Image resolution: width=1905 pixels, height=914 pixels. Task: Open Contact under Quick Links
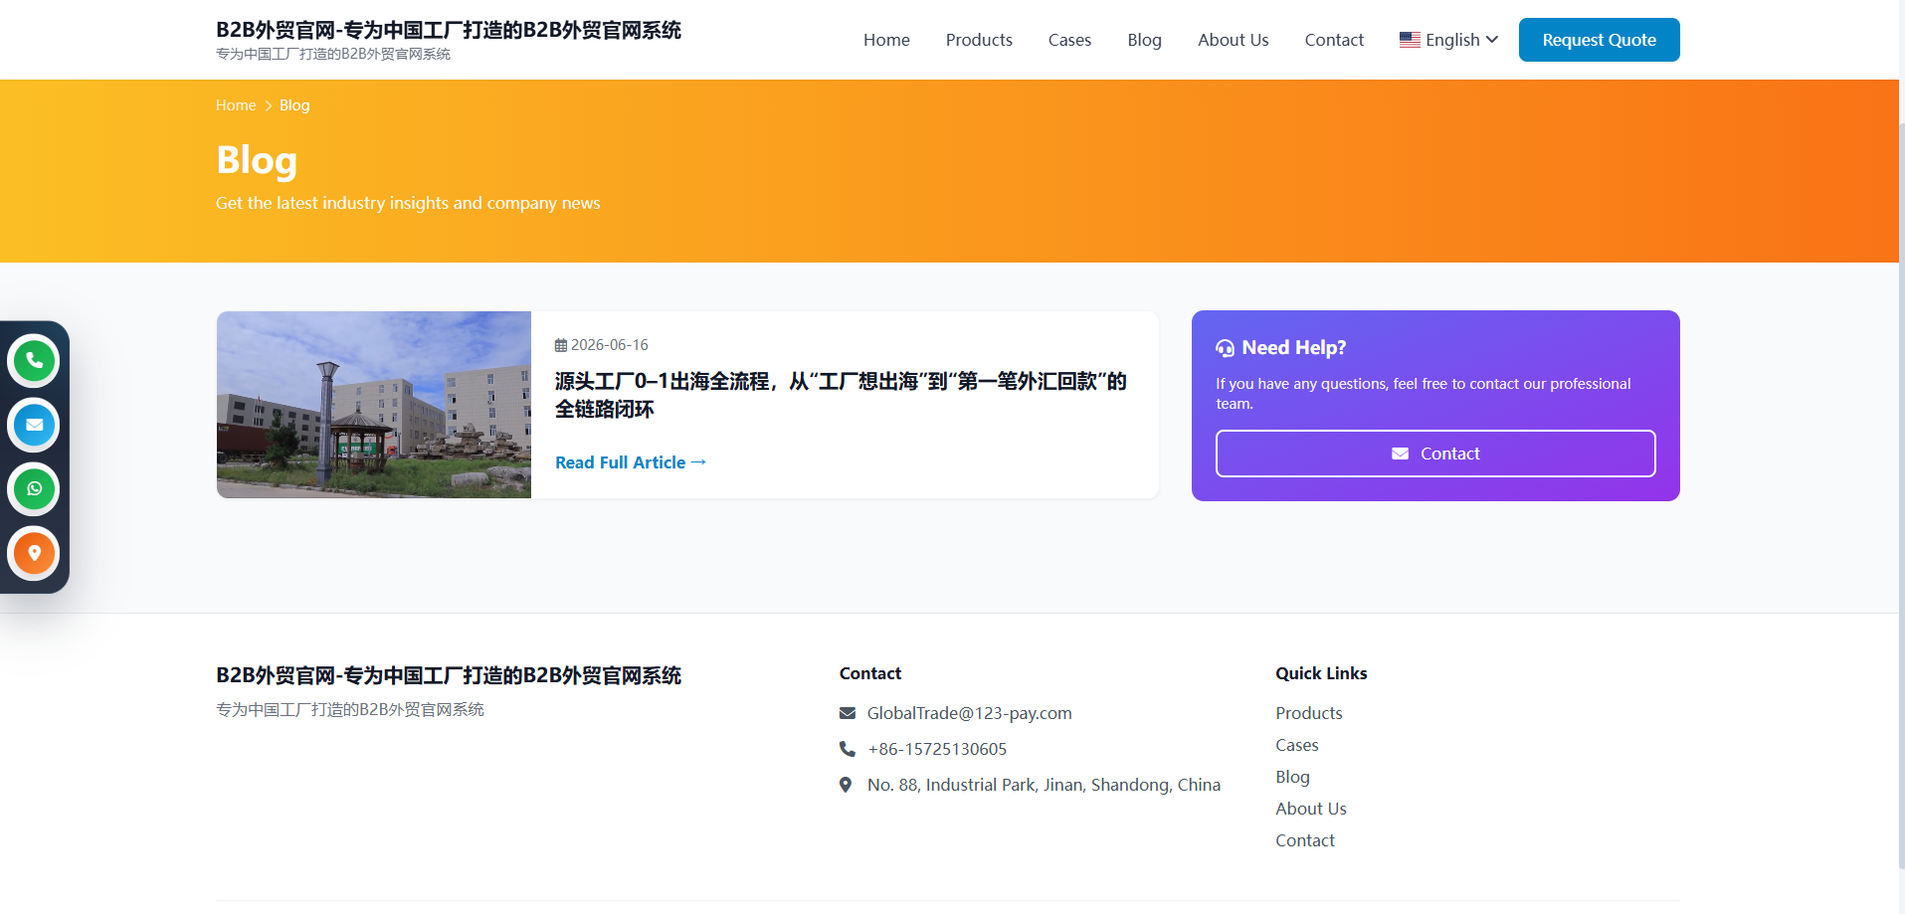1305,840
